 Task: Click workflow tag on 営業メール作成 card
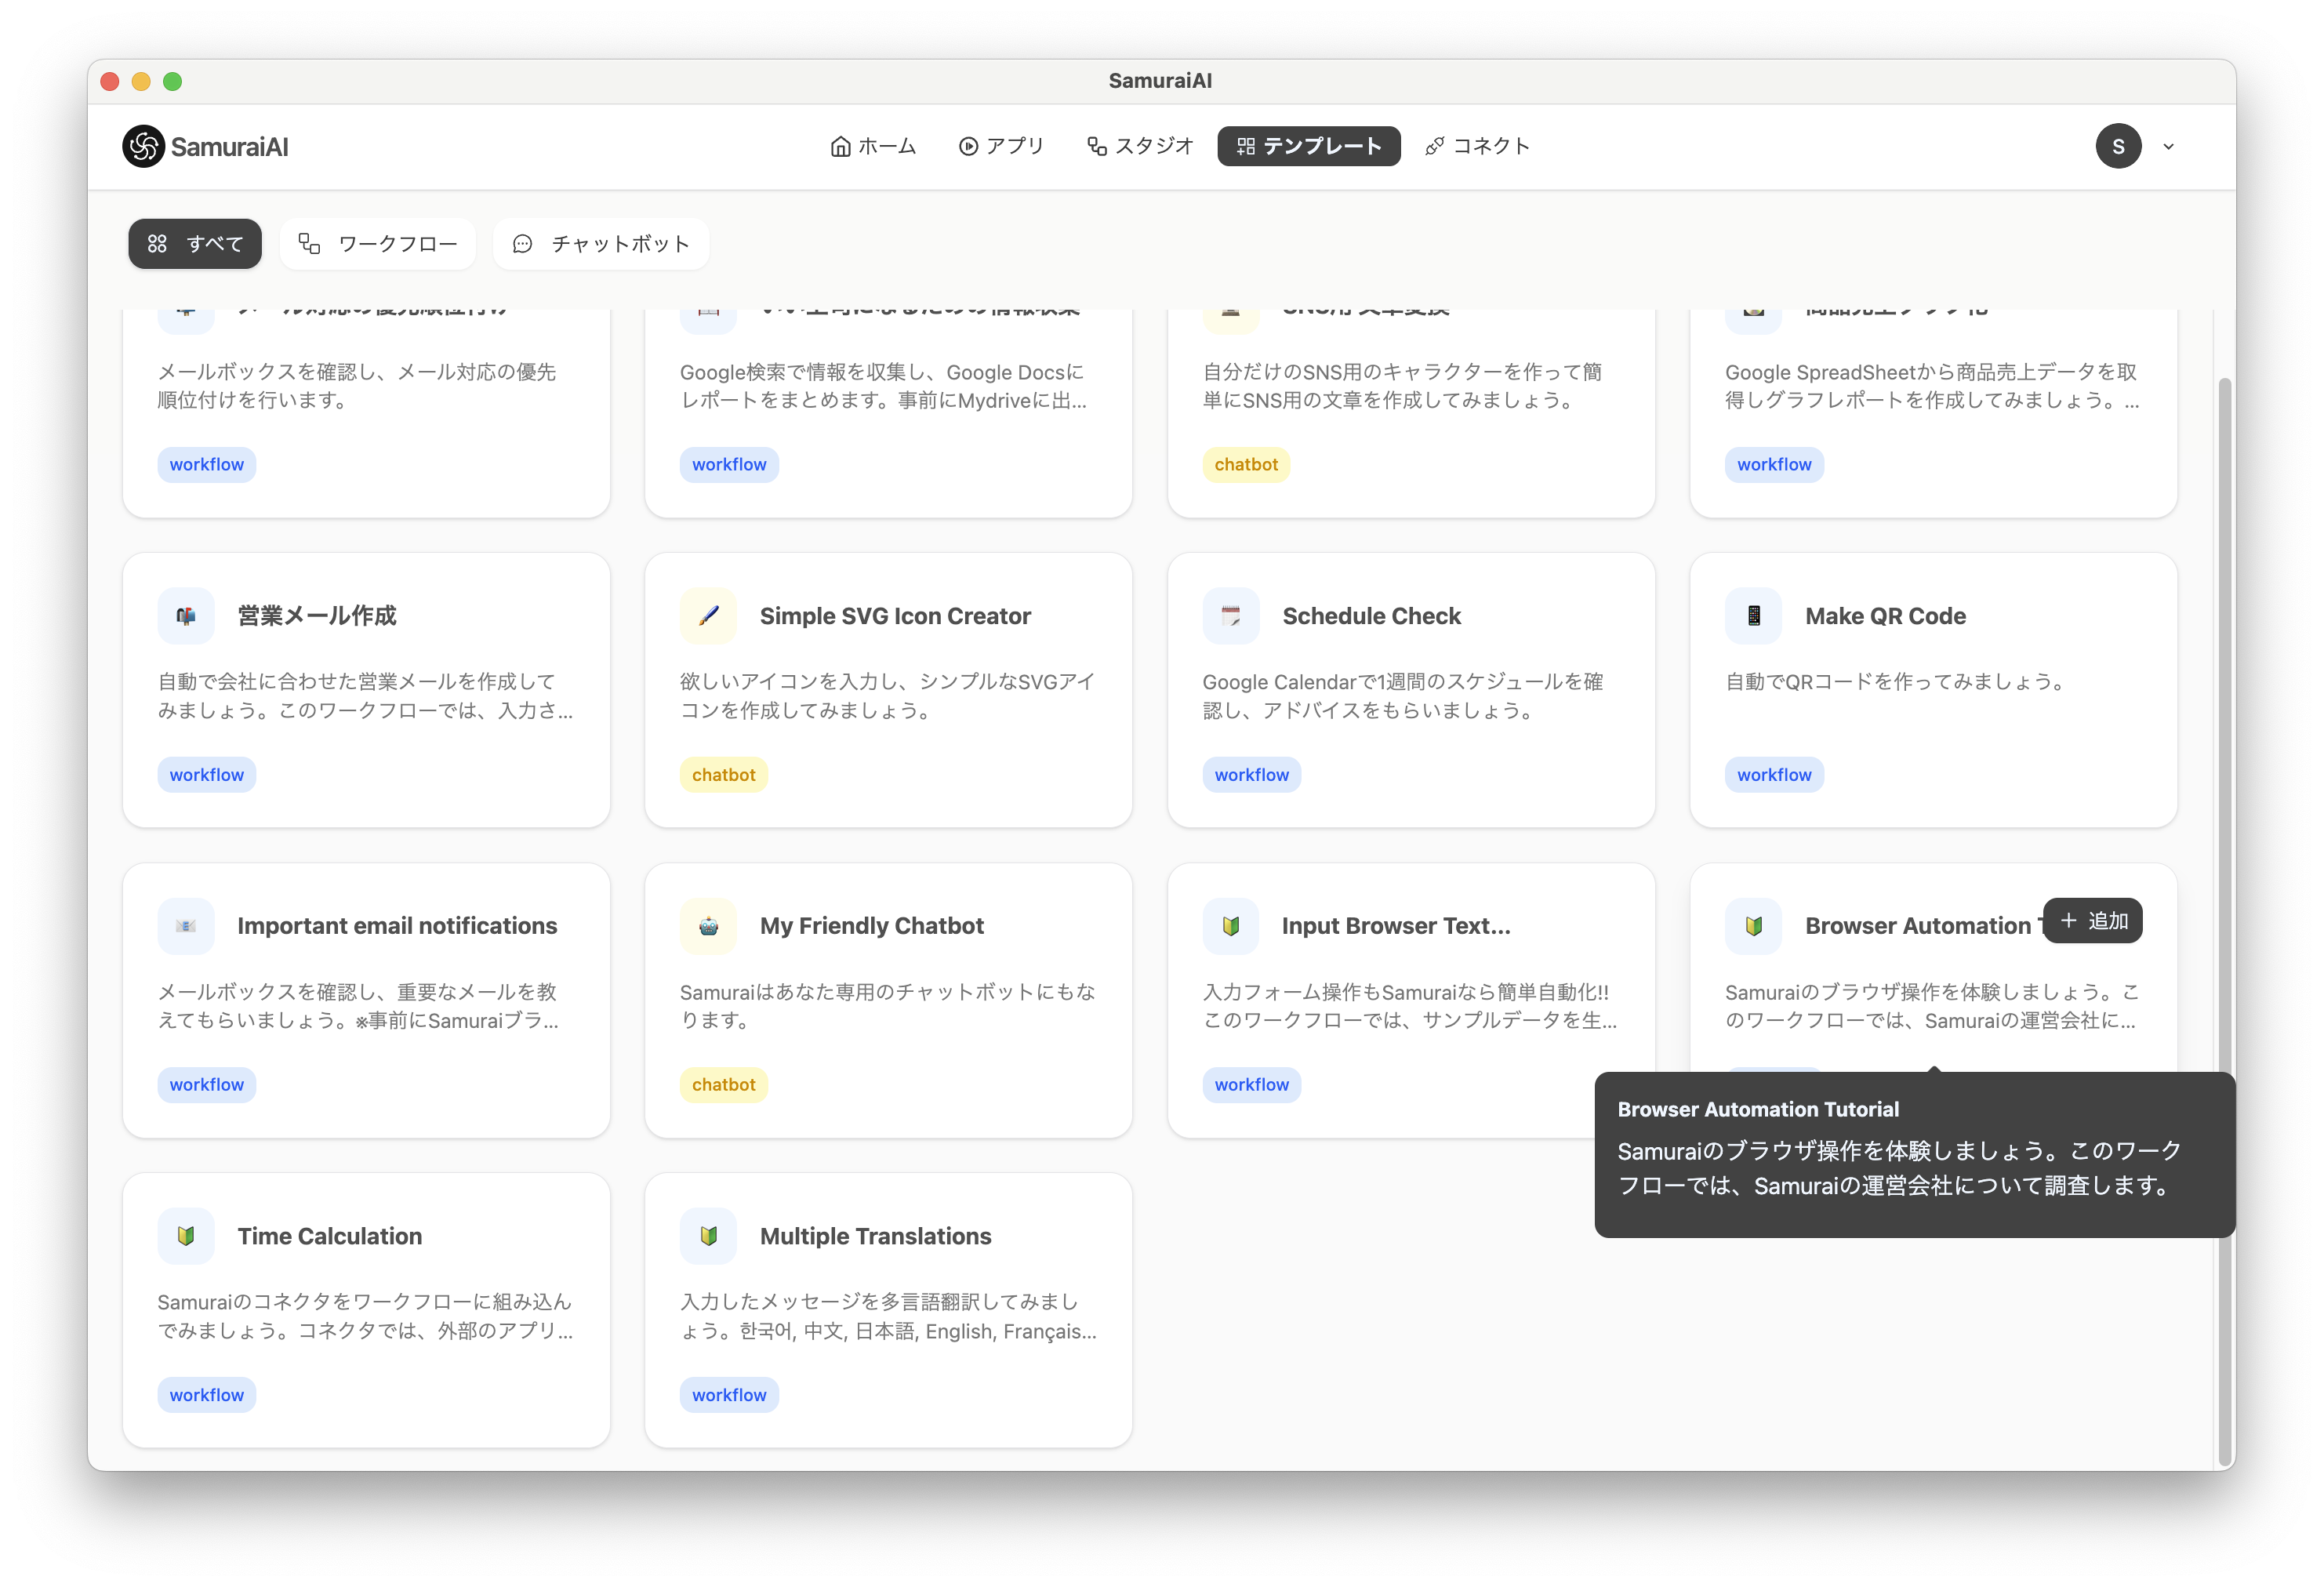(206, 775)
